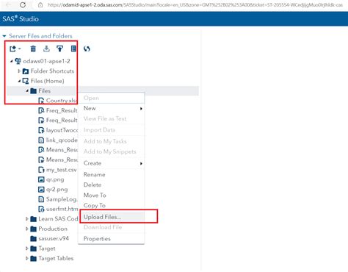Click the Learn SAS Code folder icon
Viewport: 348px width, 272px height.
pyautogui.click(x=33, y=219)
